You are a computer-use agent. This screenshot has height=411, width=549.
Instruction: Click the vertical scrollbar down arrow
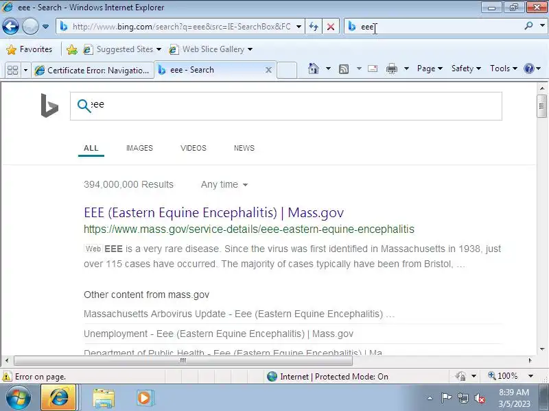[542, 349]
